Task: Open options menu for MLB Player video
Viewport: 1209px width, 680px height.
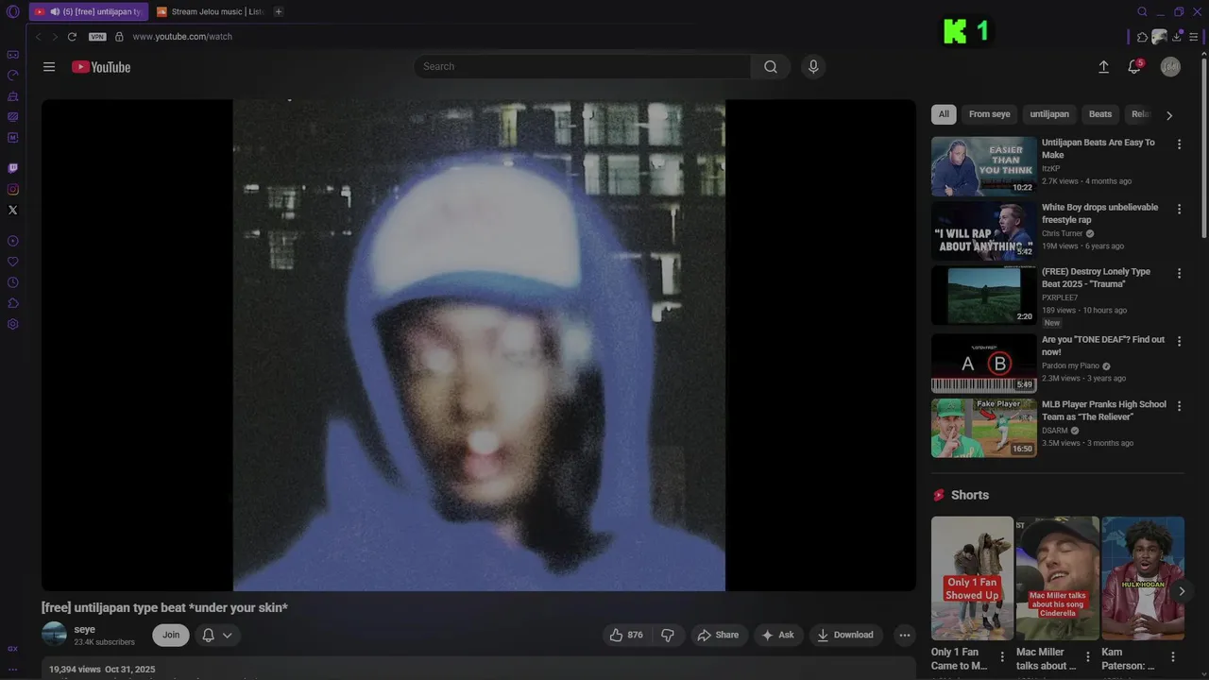Action: pyautogui.click(x=1179, y=406)
